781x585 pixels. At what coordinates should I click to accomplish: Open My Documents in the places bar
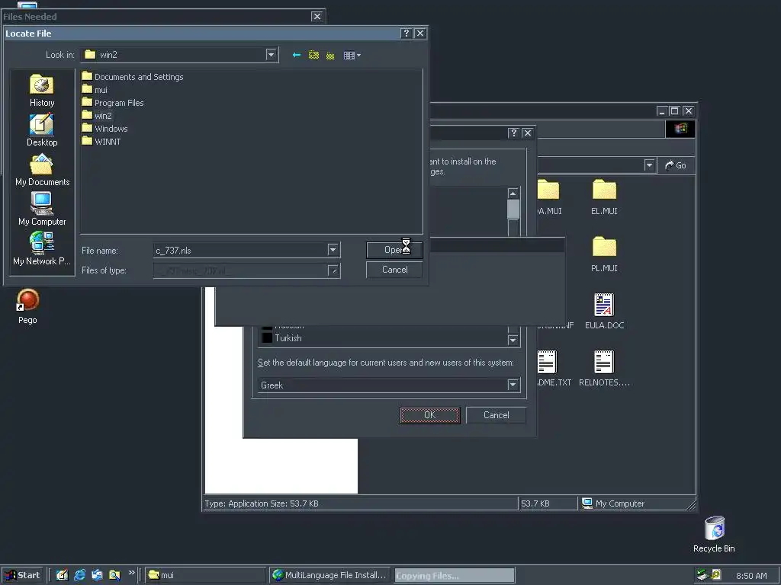pyautogui.click(x=42, y=170)
